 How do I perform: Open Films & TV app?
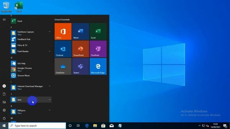click(31, 45)
